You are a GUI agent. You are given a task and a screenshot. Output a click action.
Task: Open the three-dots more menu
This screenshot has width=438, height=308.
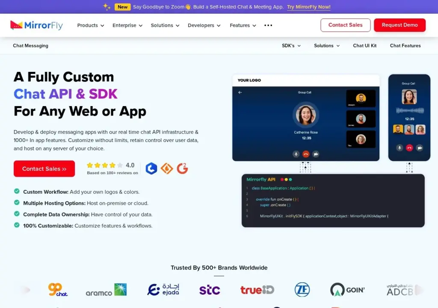[268, 25]
